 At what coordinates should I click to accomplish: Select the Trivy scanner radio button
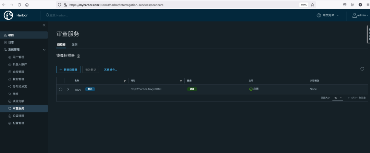[61, 89]
